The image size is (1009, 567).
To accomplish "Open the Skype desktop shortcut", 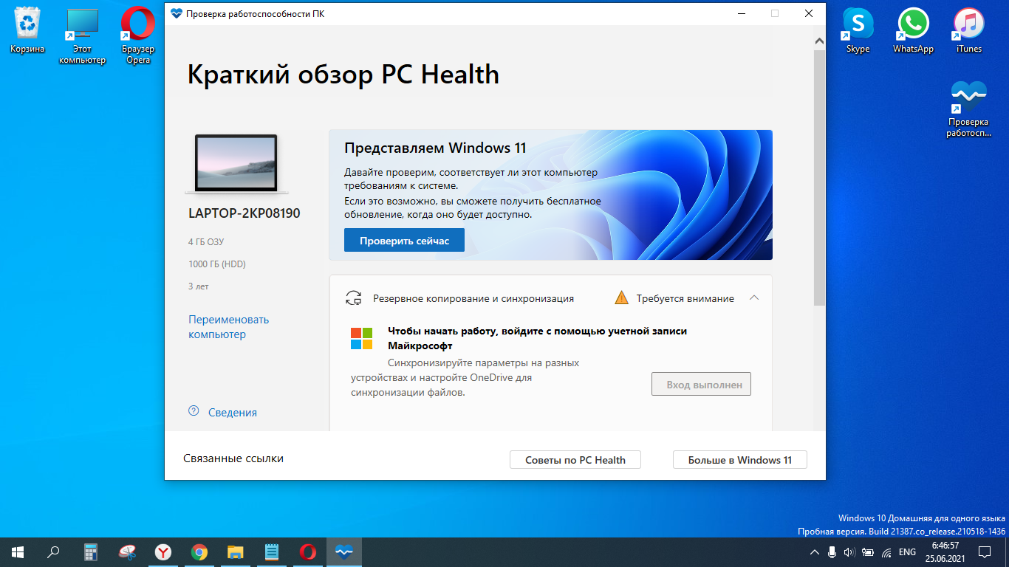I will coord(858,30).
